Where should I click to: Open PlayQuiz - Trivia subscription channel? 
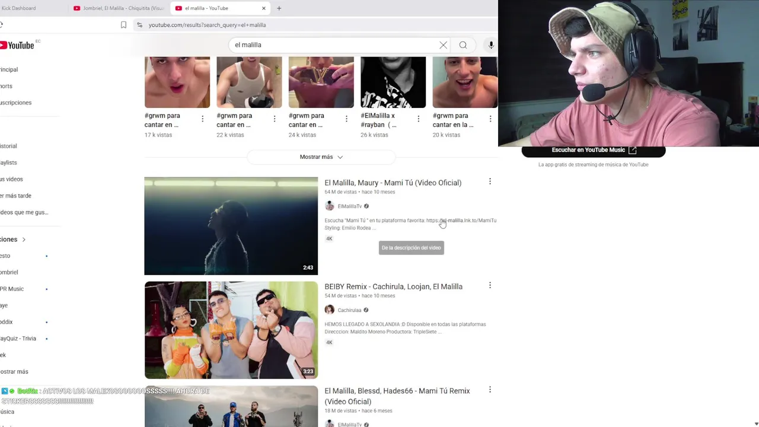click(18, 339)
